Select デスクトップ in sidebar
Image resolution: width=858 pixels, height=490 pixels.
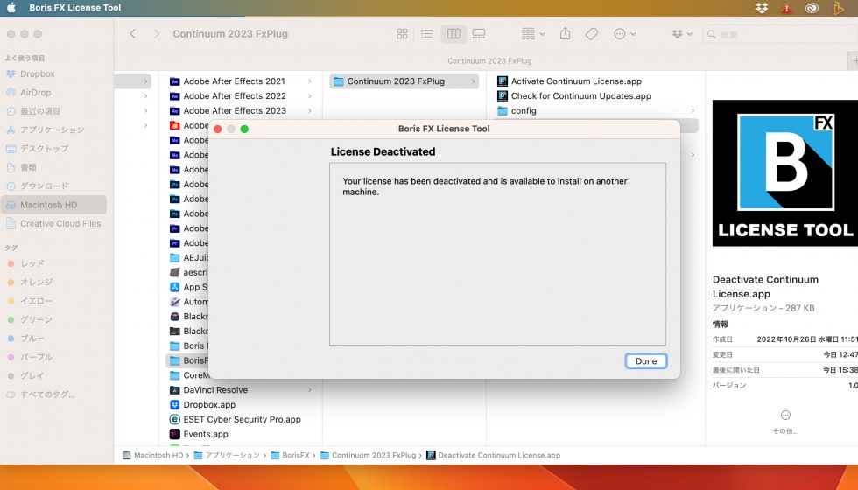(x=53, y=148)
